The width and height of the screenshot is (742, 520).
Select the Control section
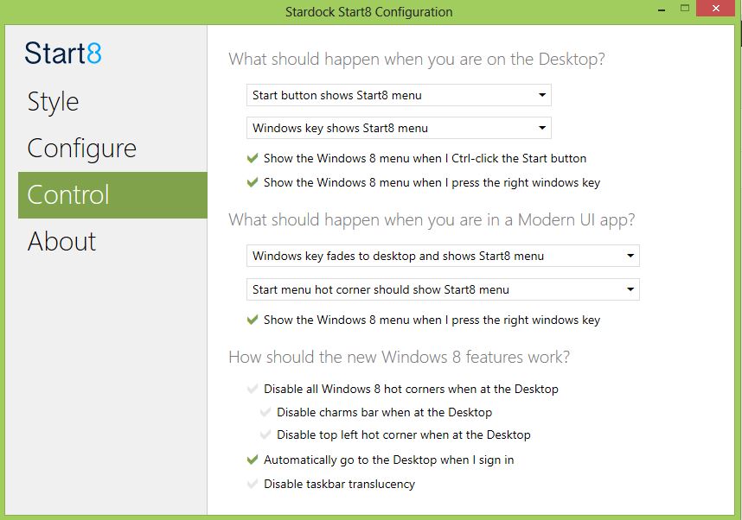tap(112, 194)
